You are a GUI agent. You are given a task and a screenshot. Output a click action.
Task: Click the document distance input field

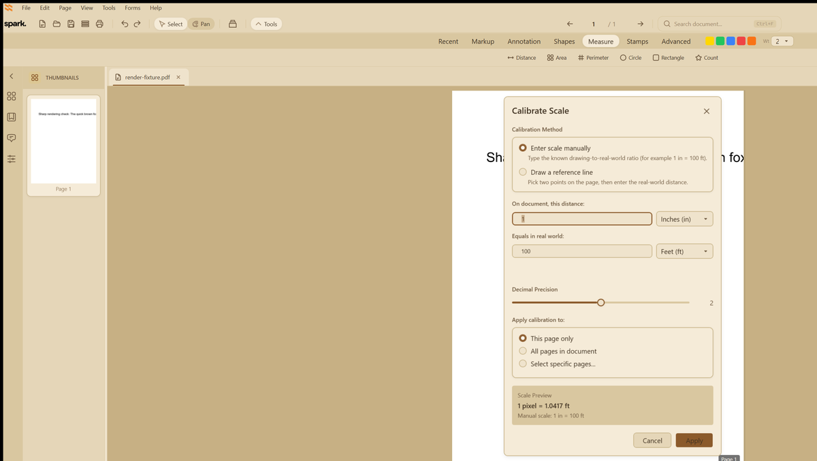pos(582,219)
